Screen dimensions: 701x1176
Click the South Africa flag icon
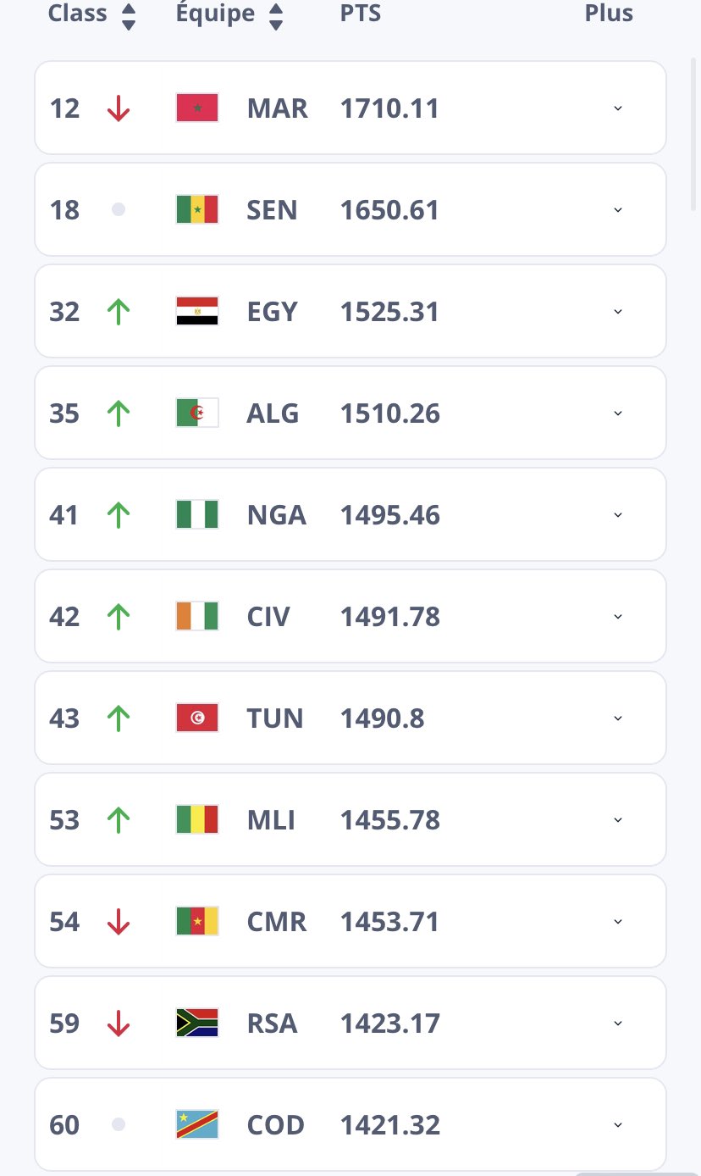pyautogui.click(x=197, y=1023)
